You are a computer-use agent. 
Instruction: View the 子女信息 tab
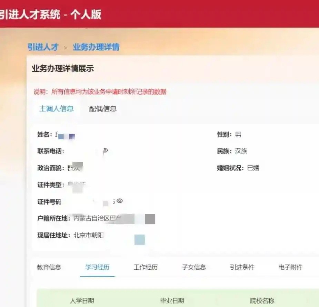pos(194,267)
